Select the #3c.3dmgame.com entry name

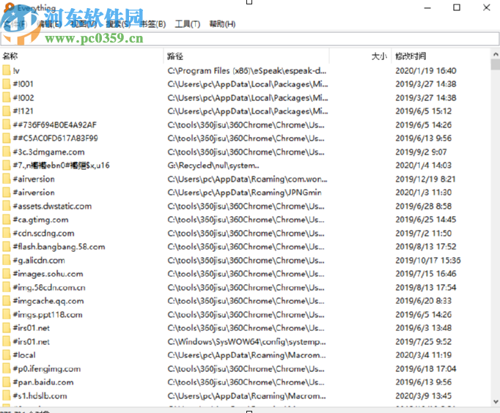(x=48, y=152)
